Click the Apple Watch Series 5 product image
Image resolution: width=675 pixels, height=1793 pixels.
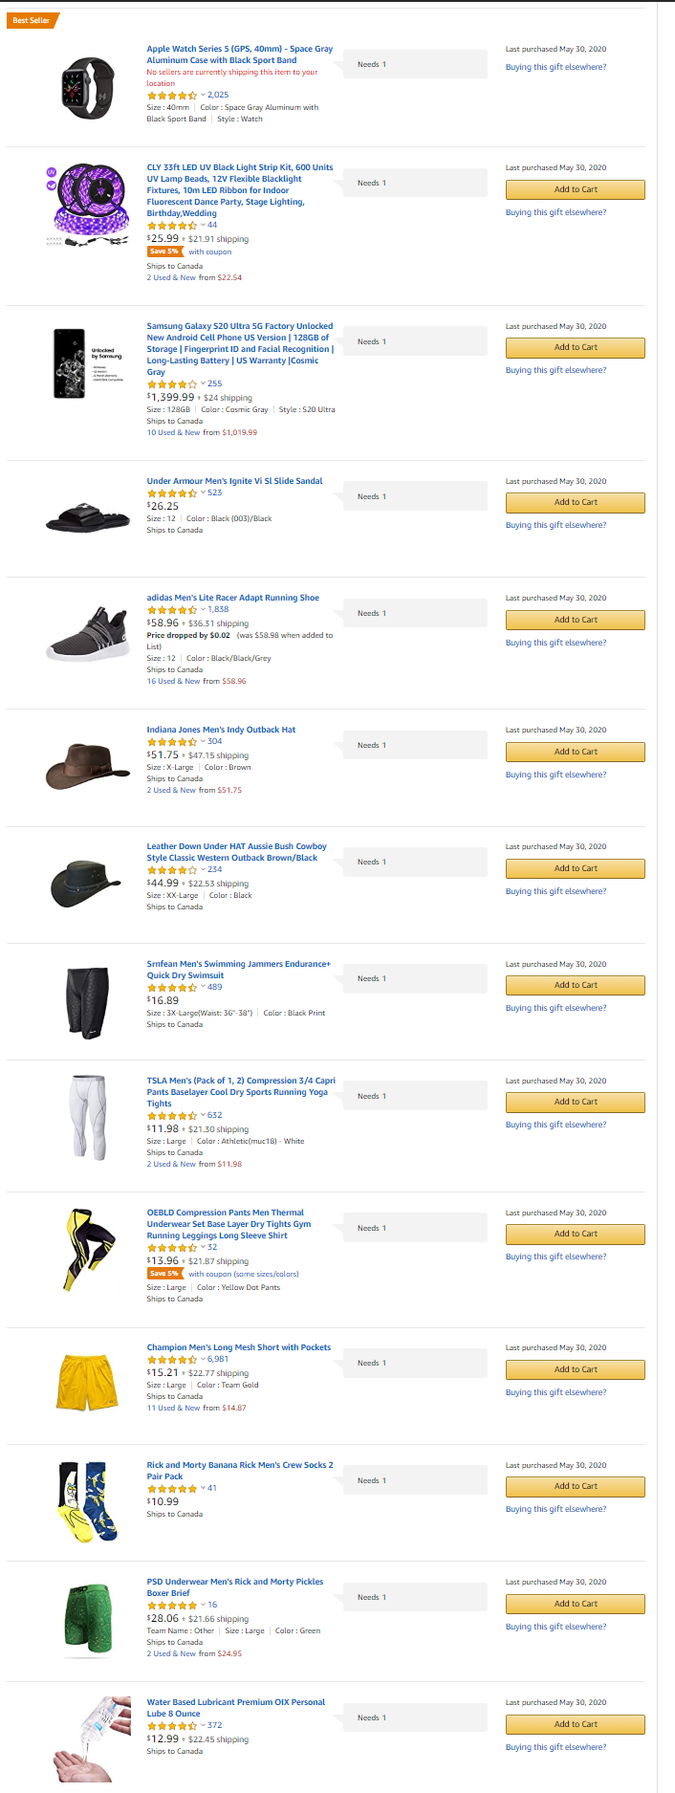click(88, 87)
